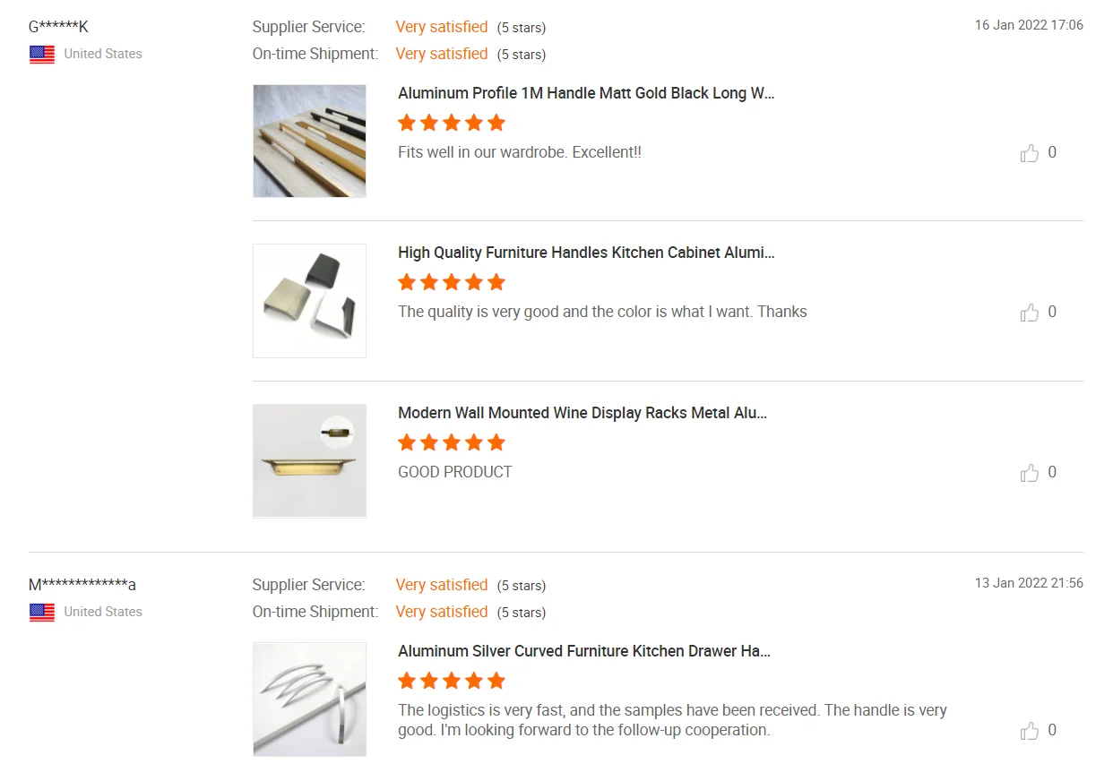Open High Quality Furniture Handles Kitchen Cabinet link
This screenshot has width=1113, height=781.
tap(586, 253)
